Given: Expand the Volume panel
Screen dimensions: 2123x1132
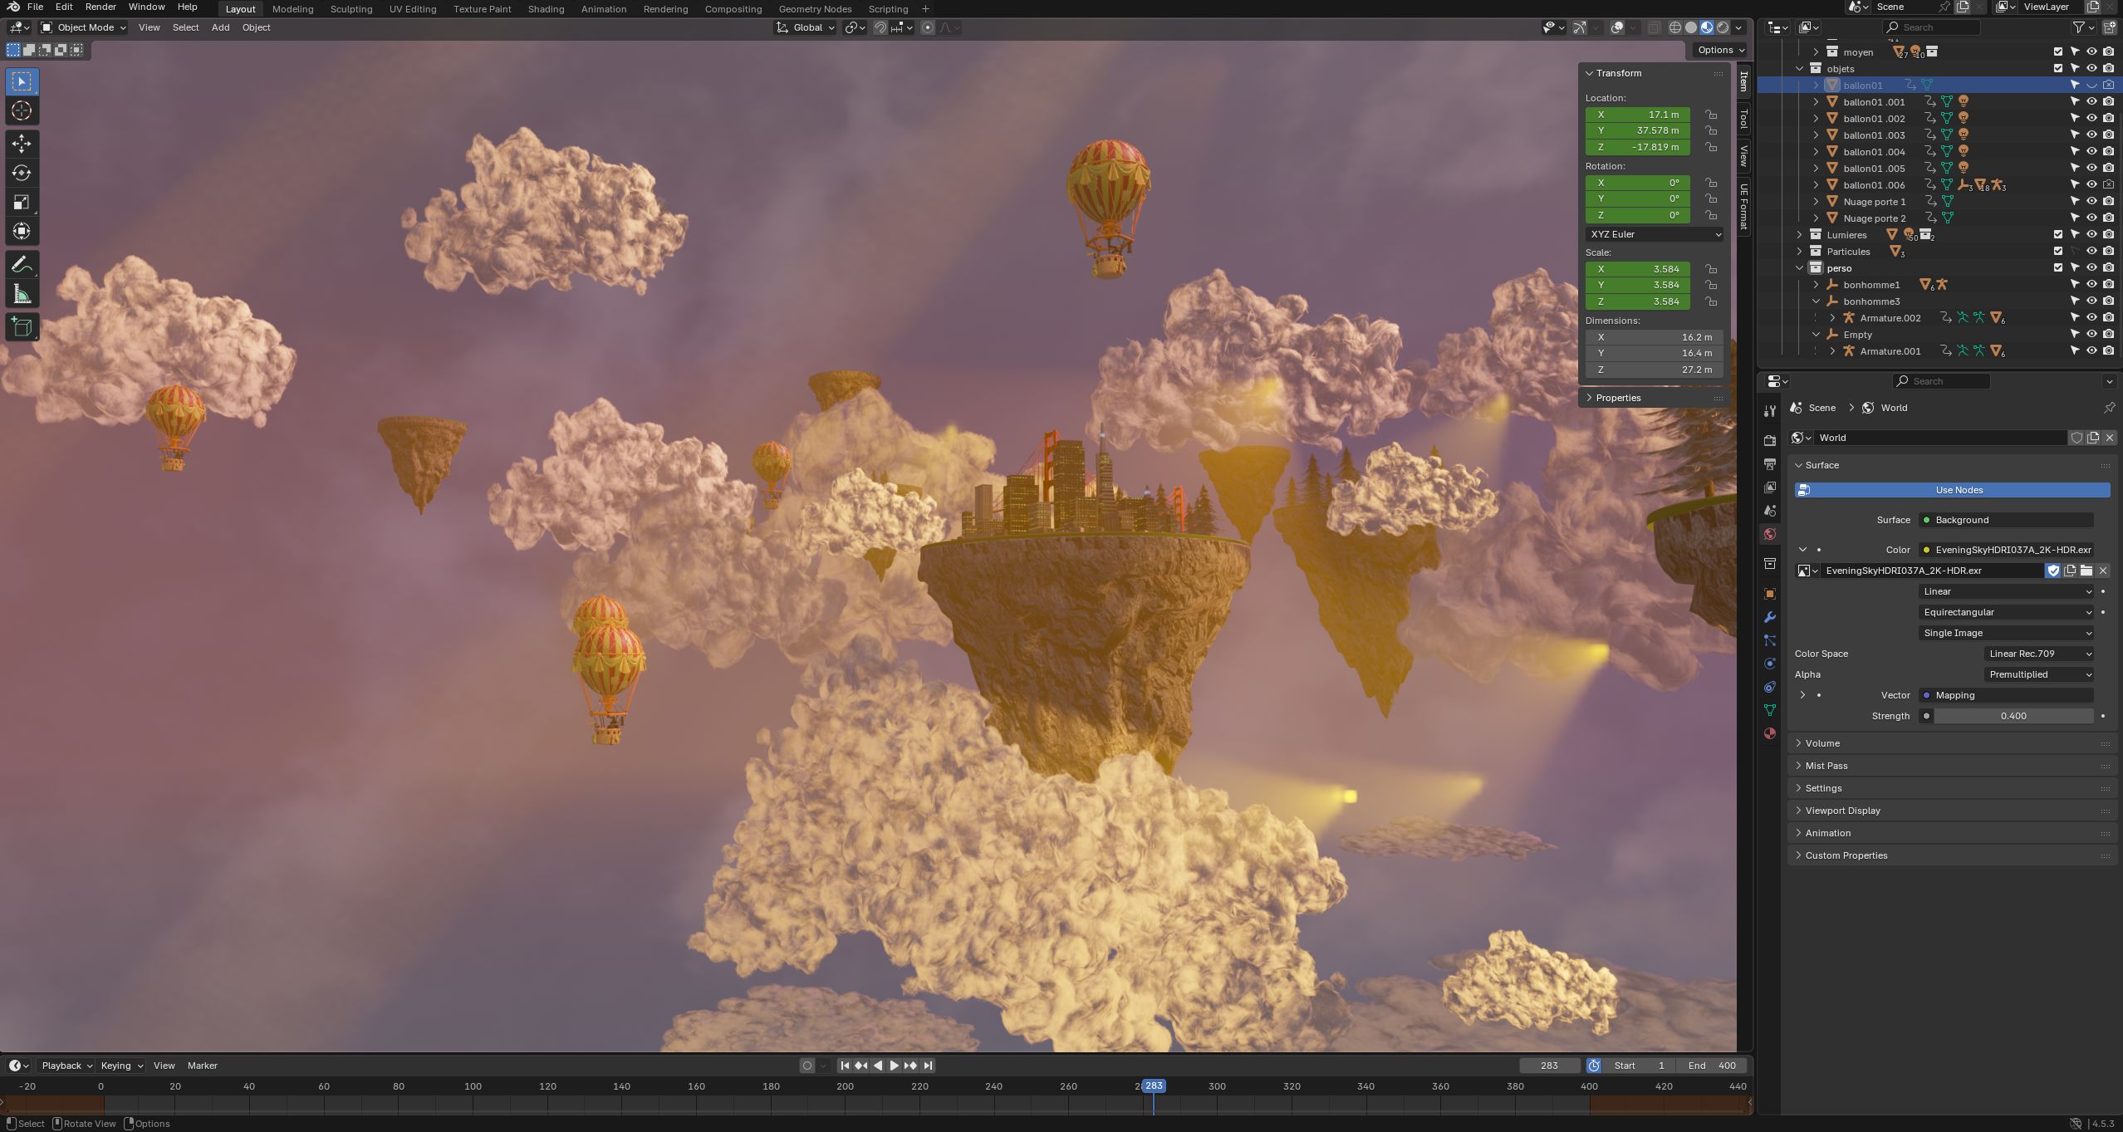Looking at the screenshot, I should (1822, 743).
